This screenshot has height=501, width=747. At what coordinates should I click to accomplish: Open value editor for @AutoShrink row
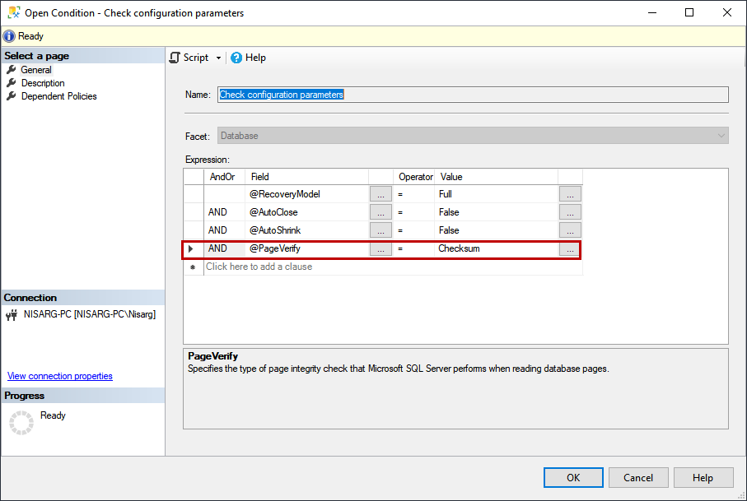(x=570, y=230)
